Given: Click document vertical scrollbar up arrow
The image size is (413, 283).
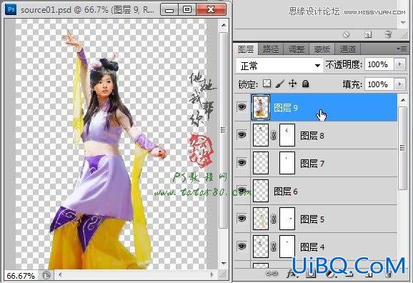Looking at the screenshot, I should 224,25.
